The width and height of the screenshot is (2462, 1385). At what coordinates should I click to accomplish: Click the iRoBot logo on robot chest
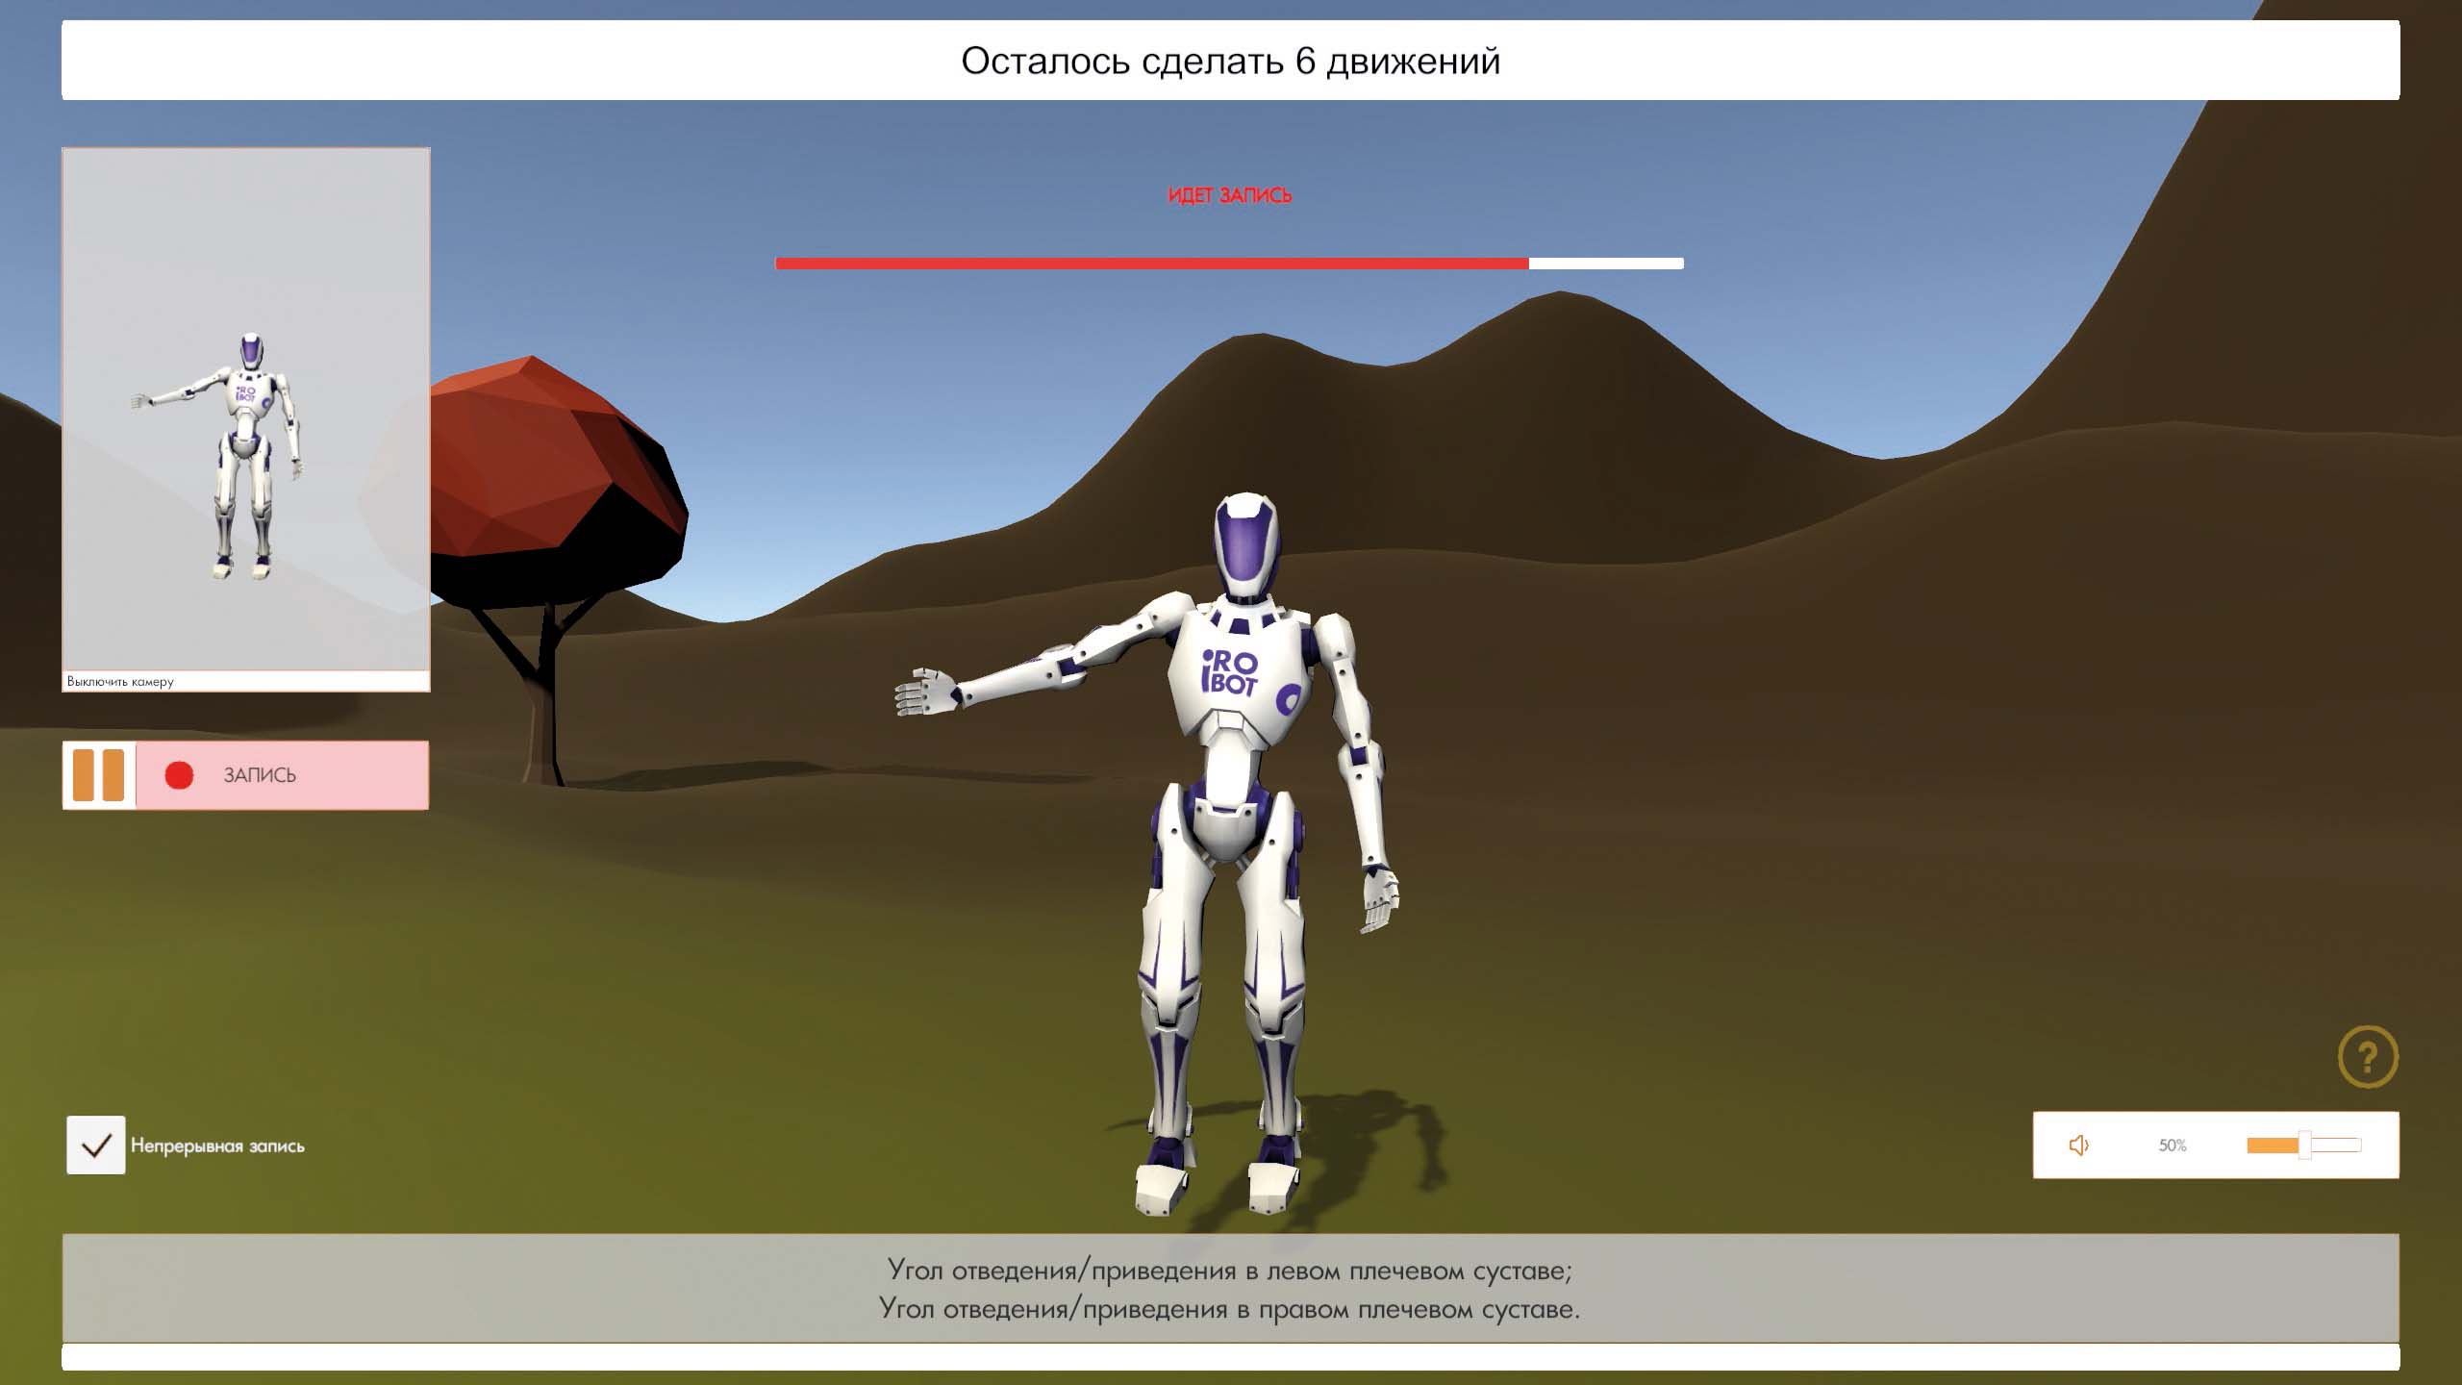(x=1231, y=671)
